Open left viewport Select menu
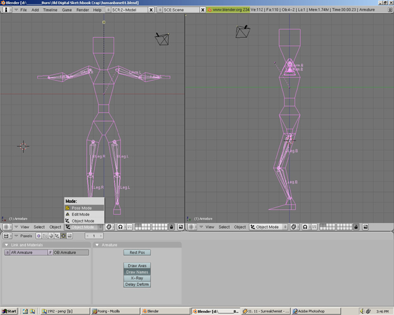This screenshot has width=394, height=315. pos(39,227)
